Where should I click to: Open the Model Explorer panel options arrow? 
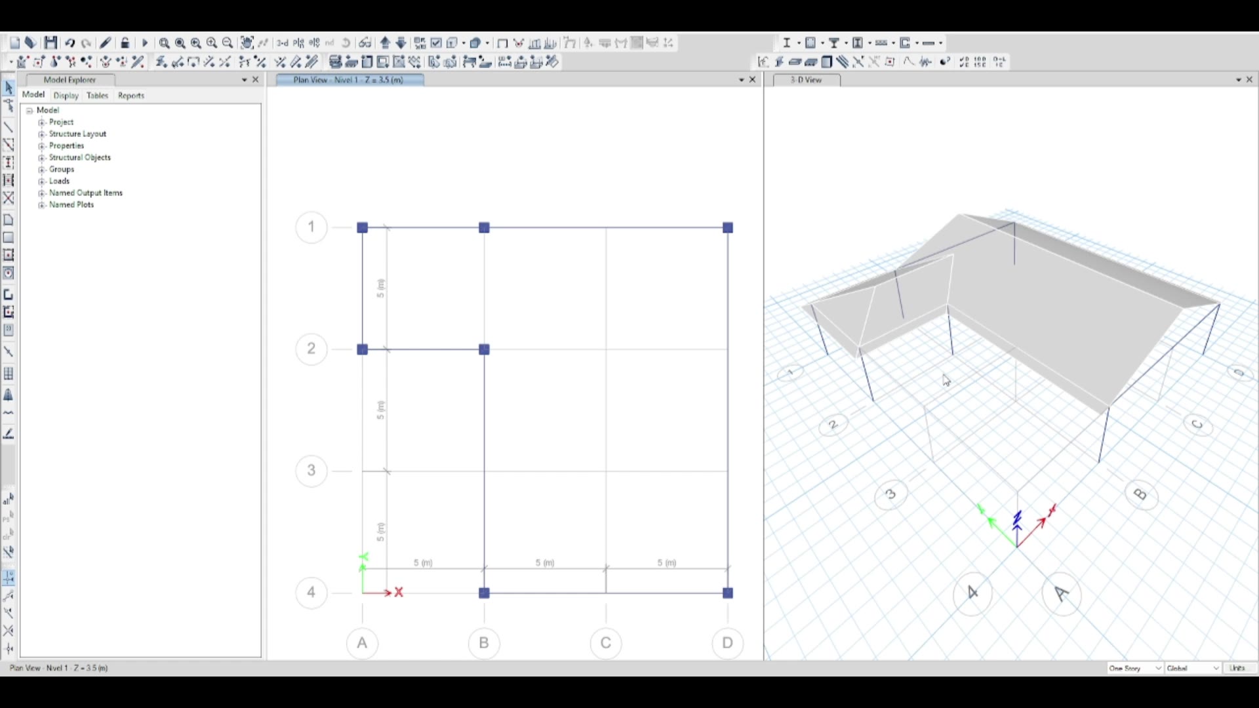(x=245, y=80)
